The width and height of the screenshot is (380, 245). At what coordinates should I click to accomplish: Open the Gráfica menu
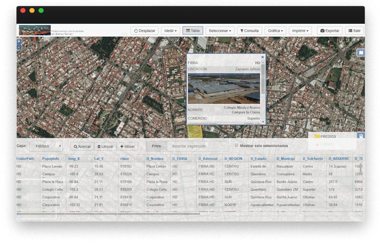(275, 31)
